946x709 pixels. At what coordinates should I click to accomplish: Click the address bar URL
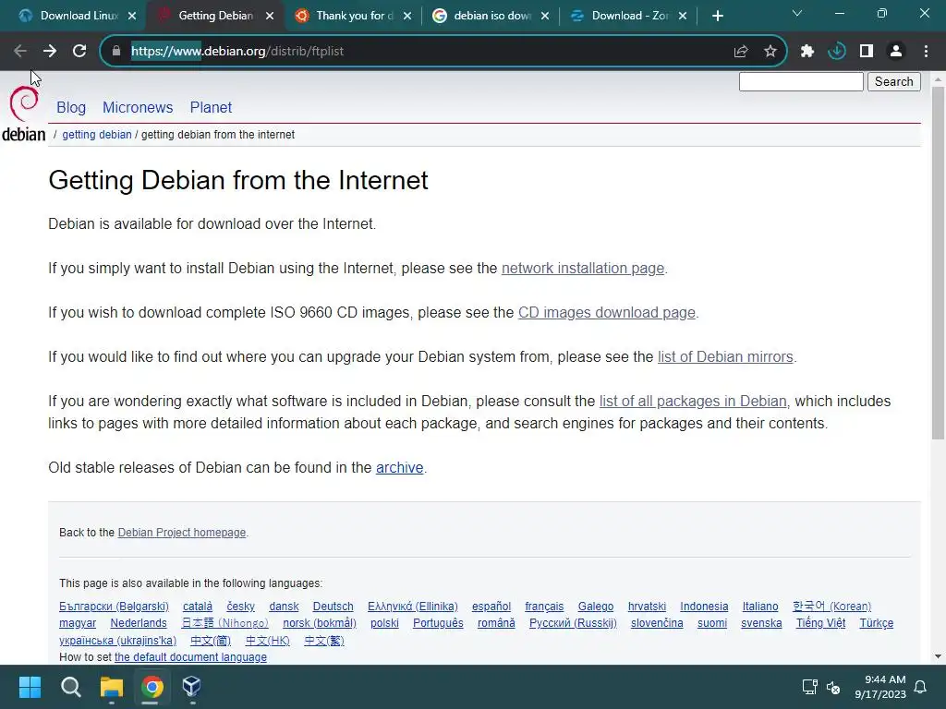237,52
